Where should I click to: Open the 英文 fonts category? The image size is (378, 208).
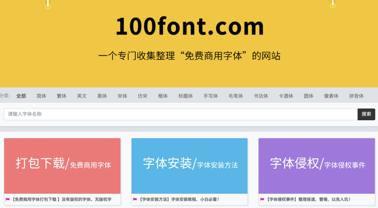point(82,96)
